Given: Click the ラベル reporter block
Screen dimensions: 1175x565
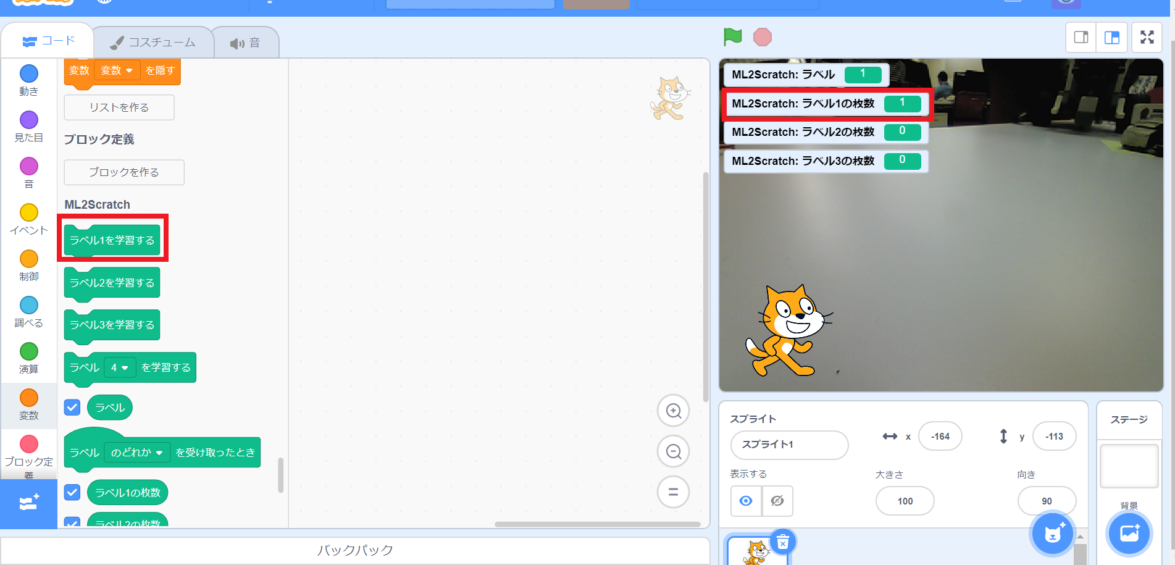Looking at the screenshot, I should [x=110, y=408].
